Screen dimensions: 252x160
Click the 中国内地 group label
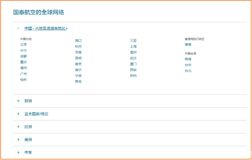(x=26, y=39)
